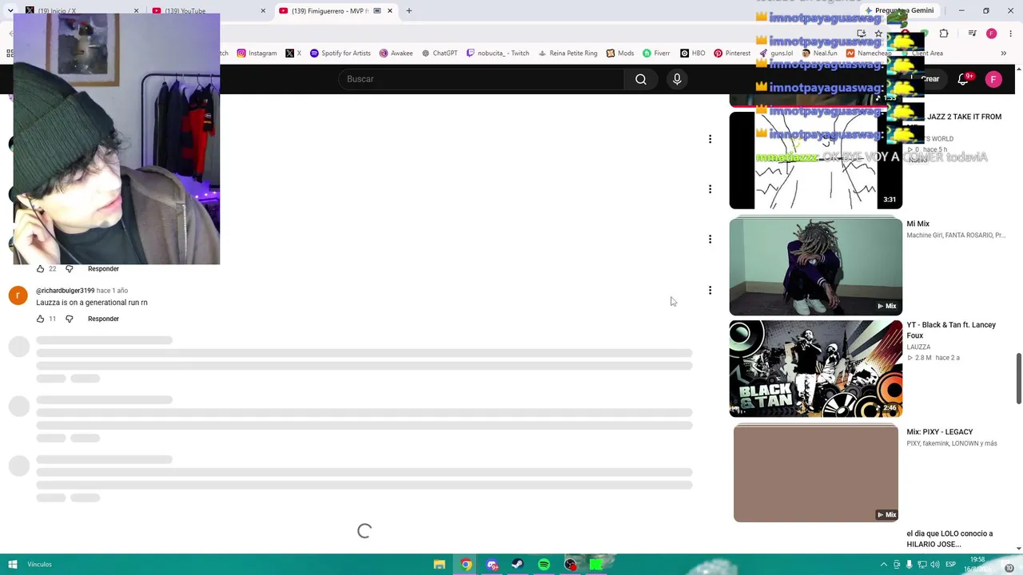
Task: Open 'Mi Mix' playlist title
Action: pyautogui.click(x=918, y=224)
